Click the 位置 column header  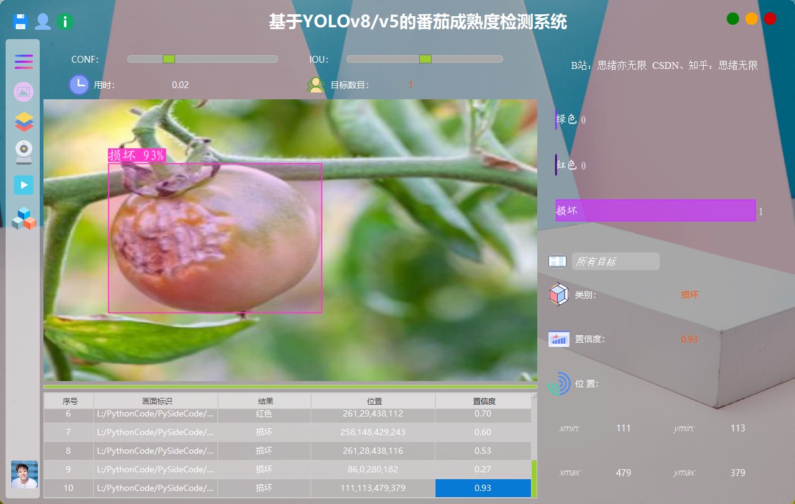click(x=373, y=401)
